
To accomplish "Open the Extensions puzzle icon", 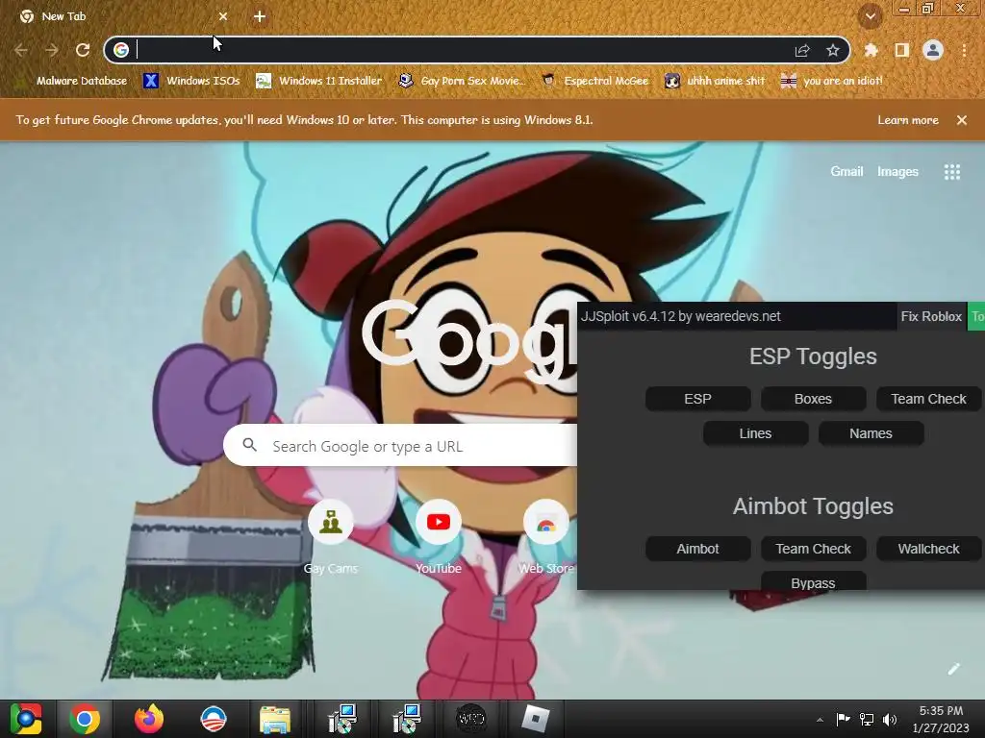I will tap(871, 50).
